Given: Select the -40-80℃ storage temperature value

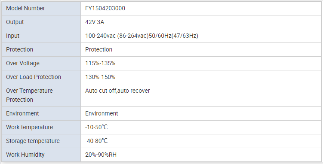Looking at the screenshot, I should (96, 141).
